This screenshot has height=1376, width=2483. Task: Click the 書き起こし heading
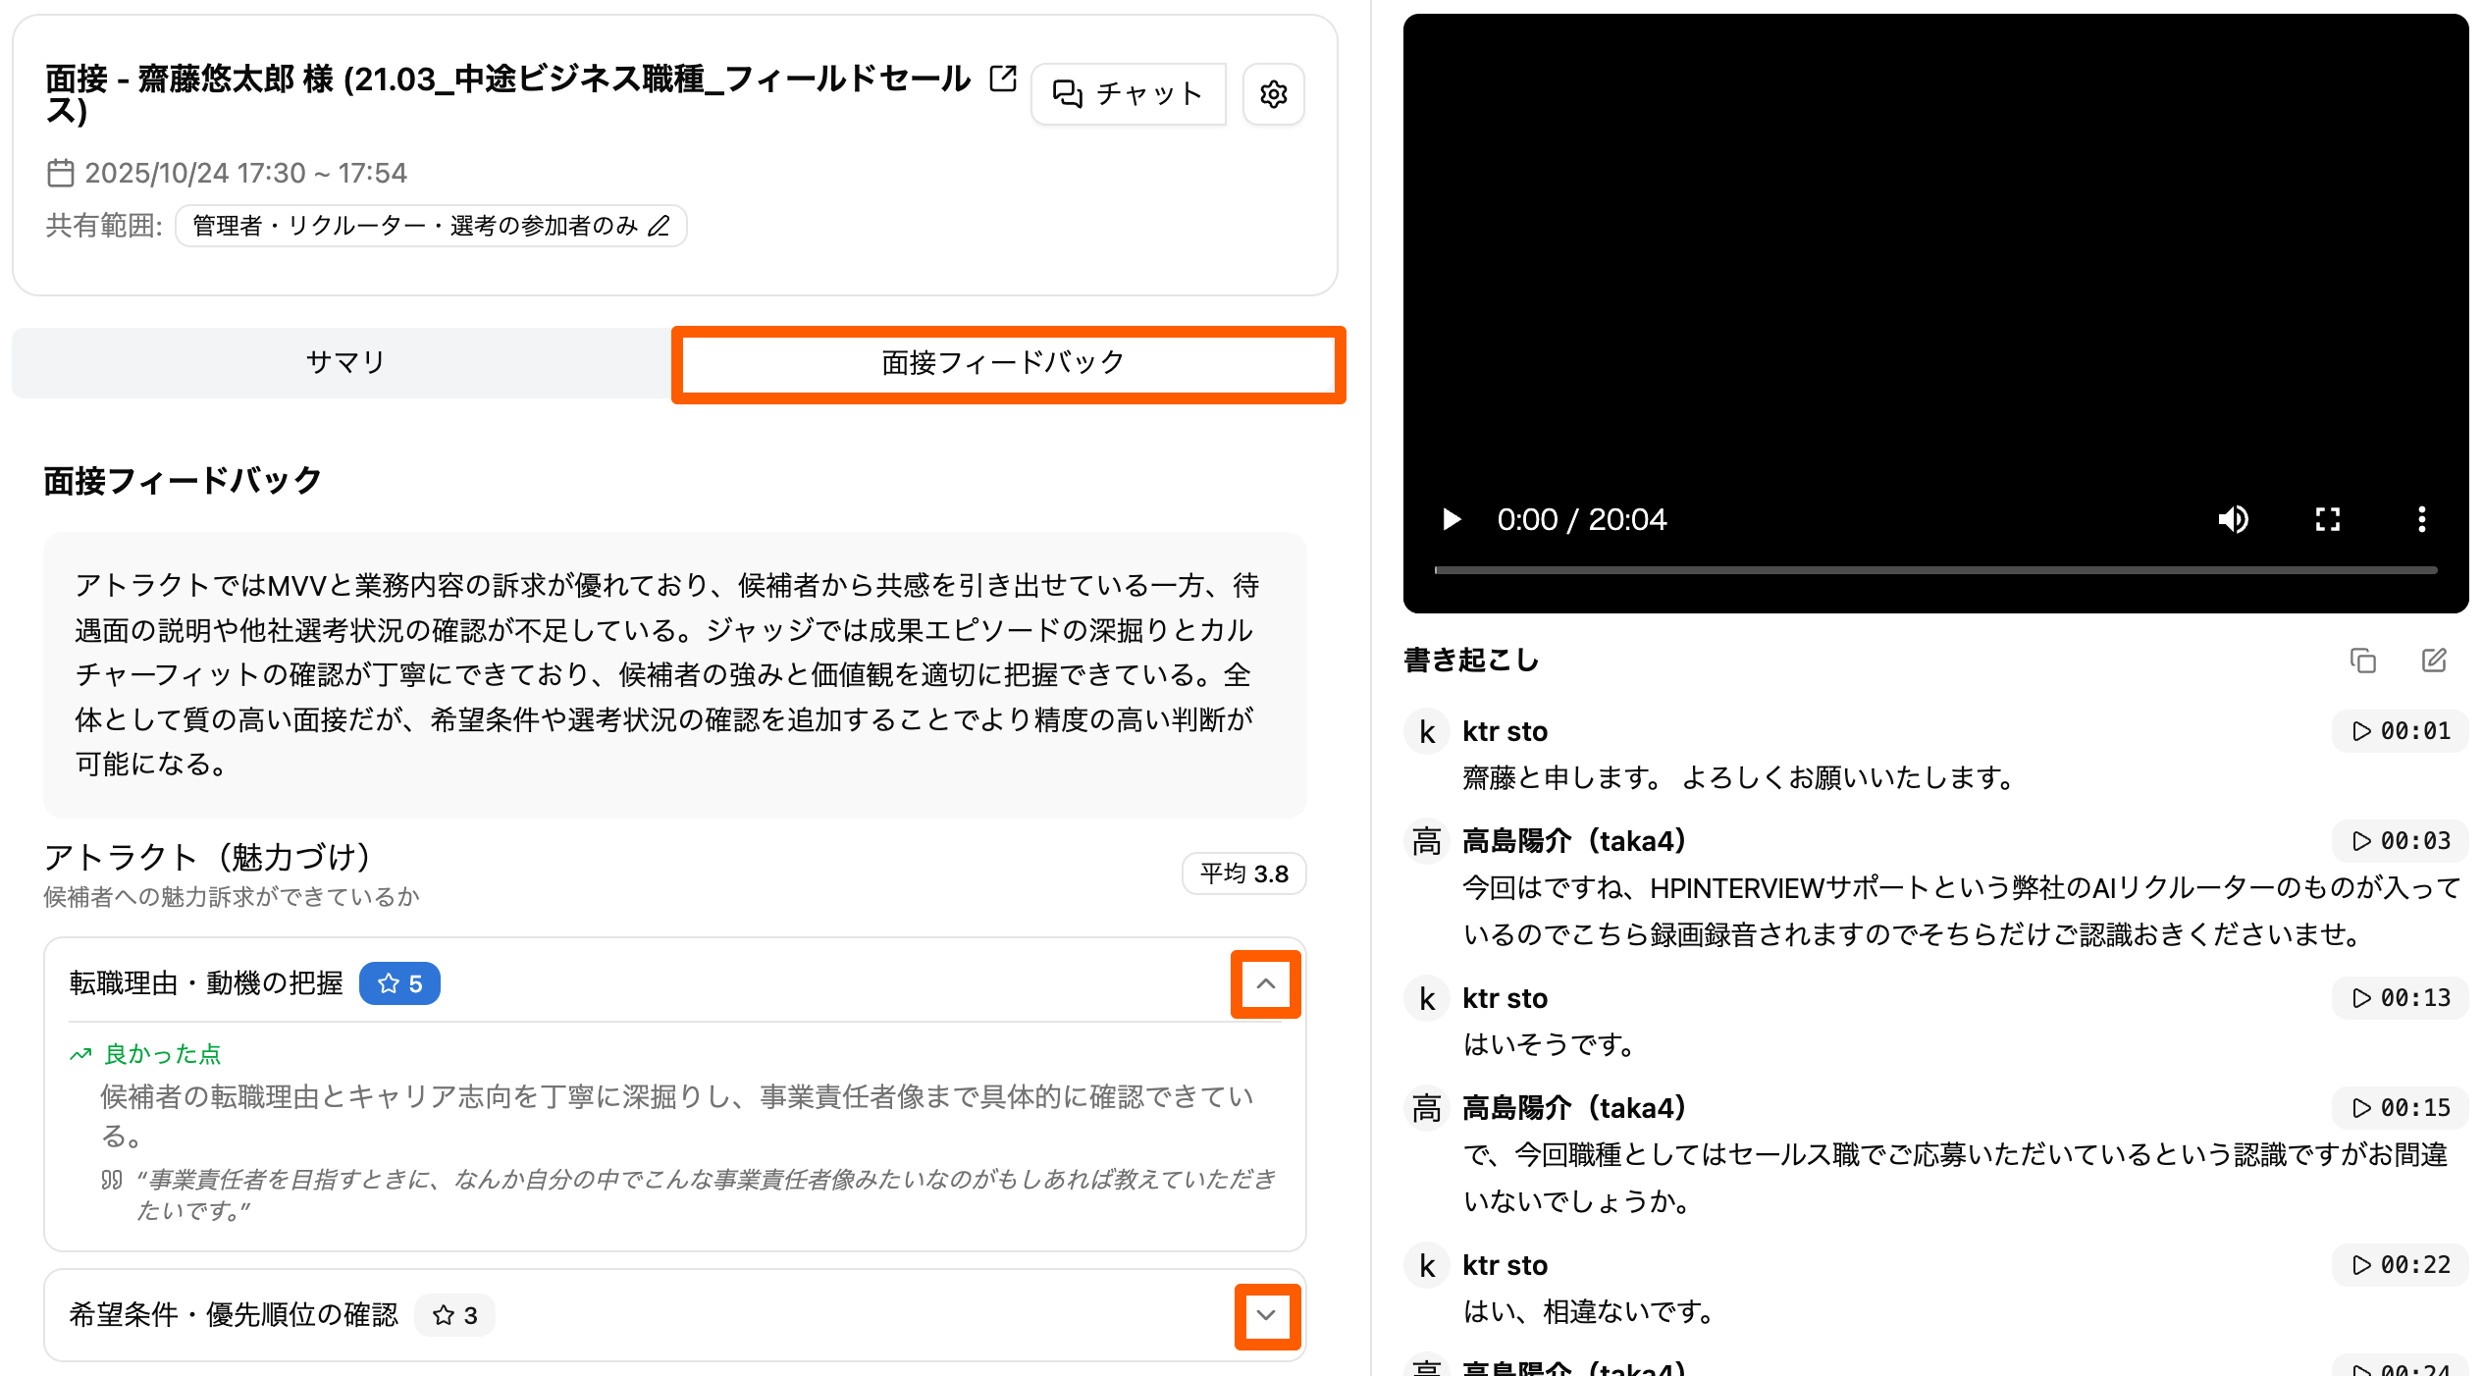pos(1471,661)
